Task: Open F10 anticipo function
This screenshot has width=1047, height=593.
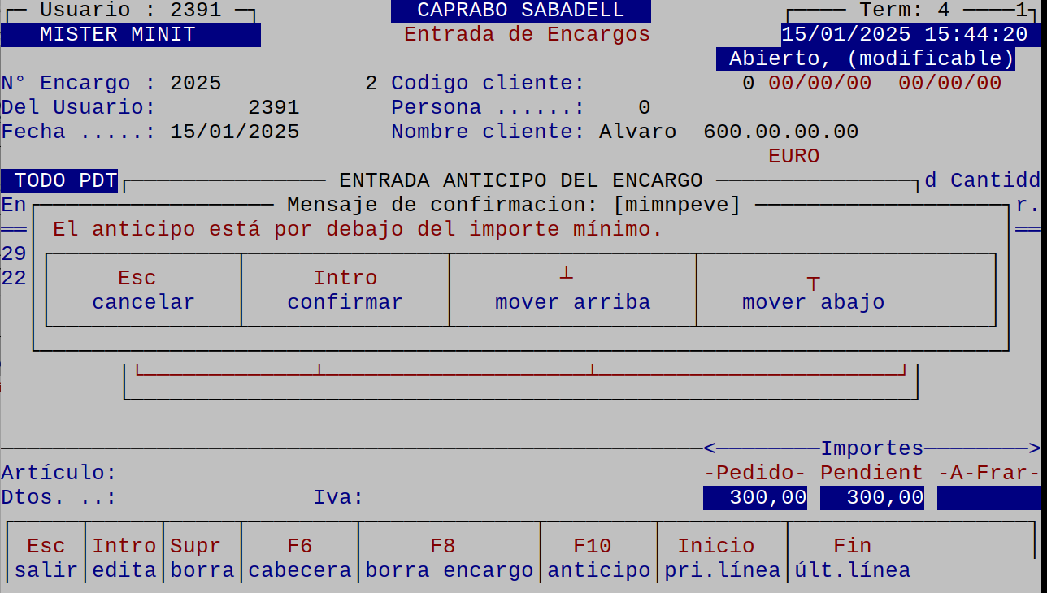Action: (598, 558)
